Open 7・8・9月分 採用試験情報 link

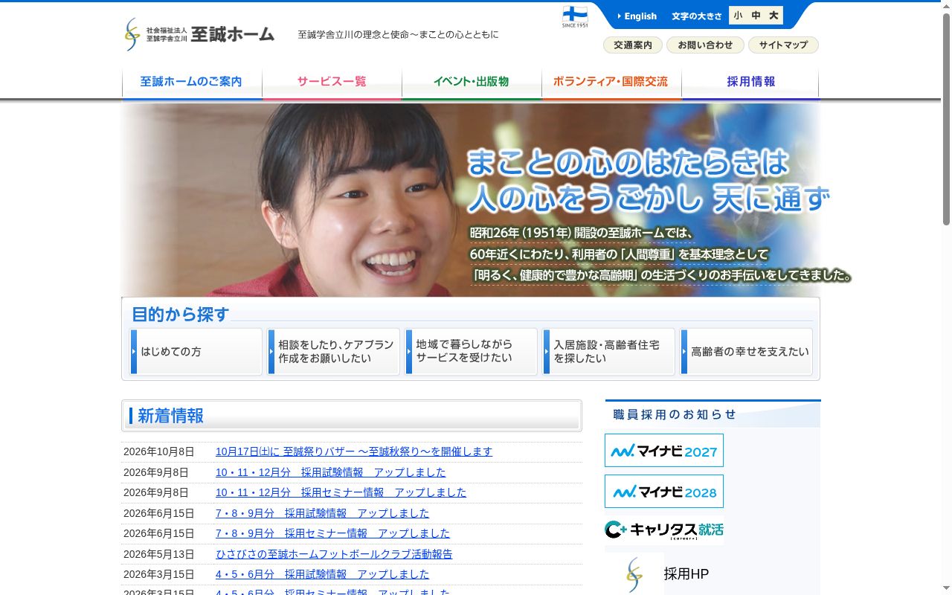coord(323,513)
